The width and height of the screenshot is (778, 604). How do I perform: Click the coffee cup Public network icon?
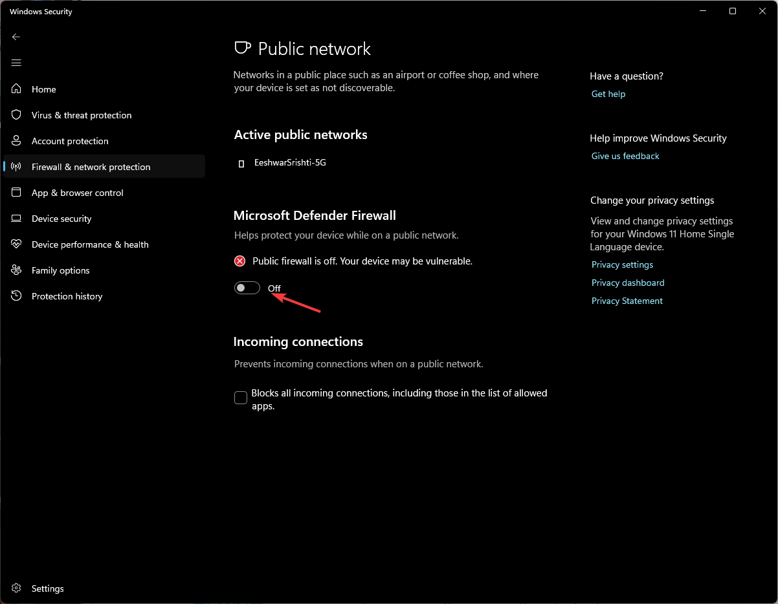242,49
